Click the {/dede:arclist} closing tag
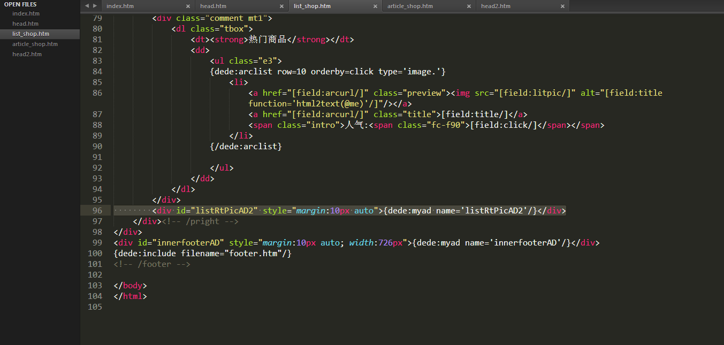Screen dimensions: 724x345 click(246, 147)
